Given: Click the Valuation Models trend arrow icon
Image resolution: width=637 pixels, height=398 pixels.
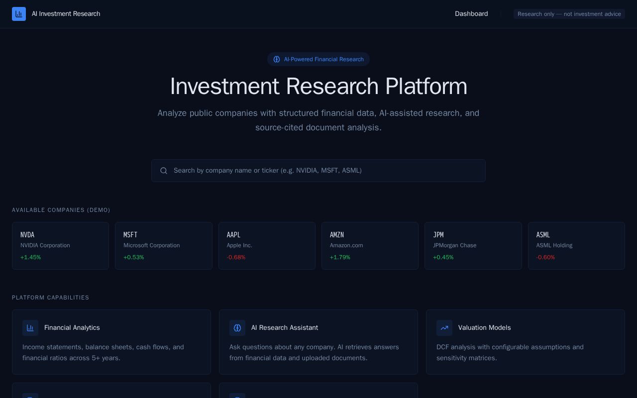Looking at the screenshot, I should tap(444, 328).
